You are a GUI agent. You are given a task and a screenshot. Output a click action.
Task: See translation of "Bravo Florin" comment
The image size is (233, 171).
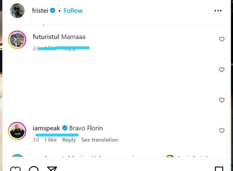100,140
